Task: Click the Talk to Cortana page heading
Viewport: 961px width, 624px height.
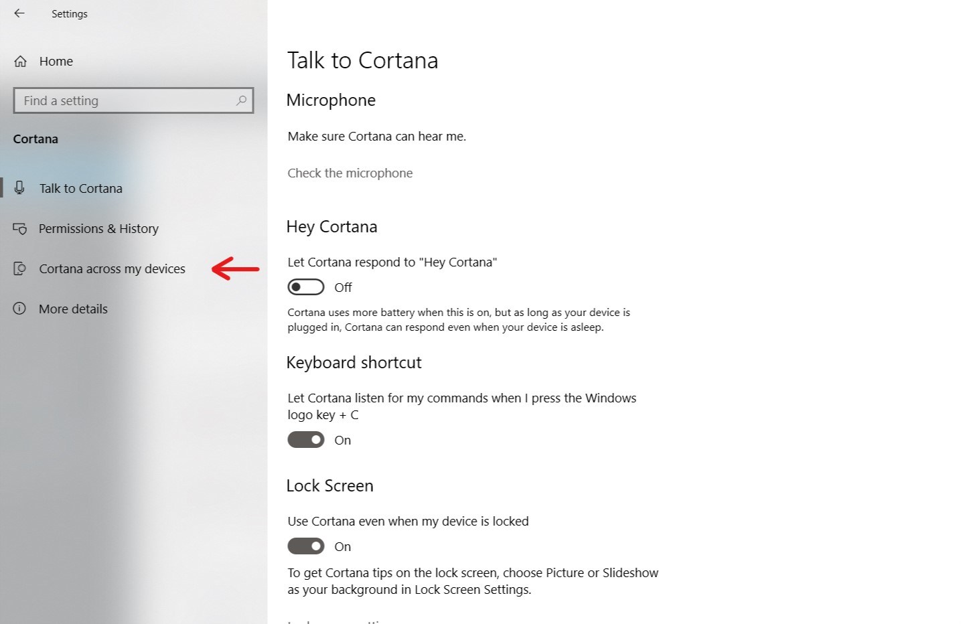Action: pyautogui.click(x=362, y=60)
